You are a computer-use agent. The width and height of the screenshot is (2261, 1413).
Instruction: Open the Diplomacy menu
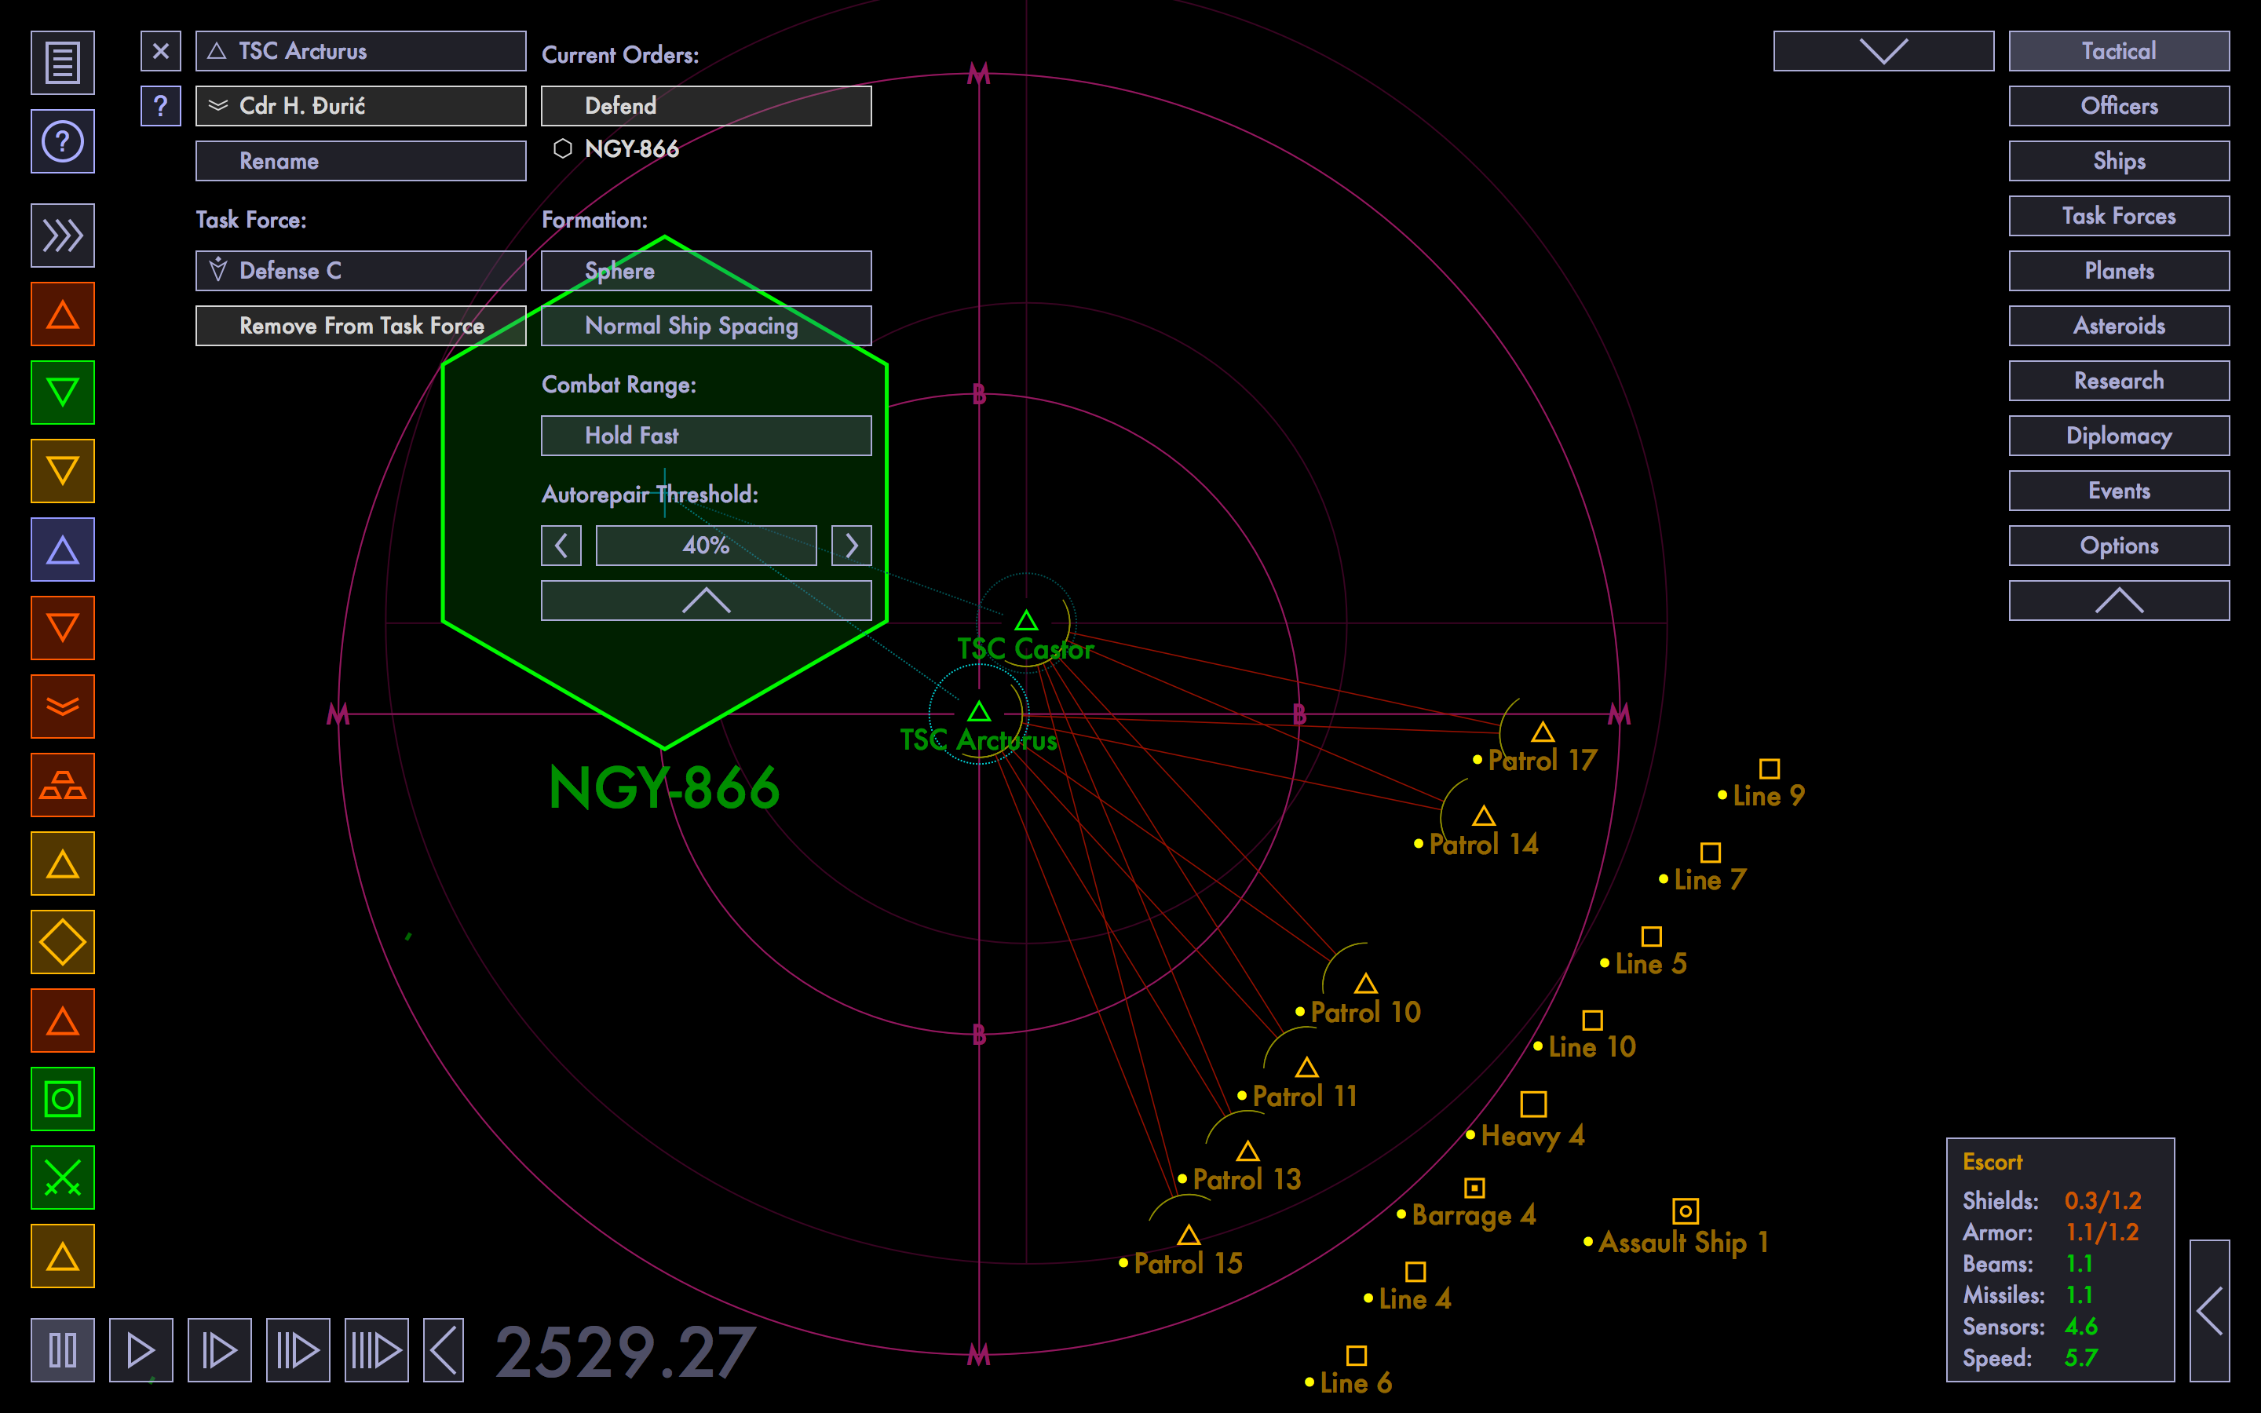click(2118, 436)
